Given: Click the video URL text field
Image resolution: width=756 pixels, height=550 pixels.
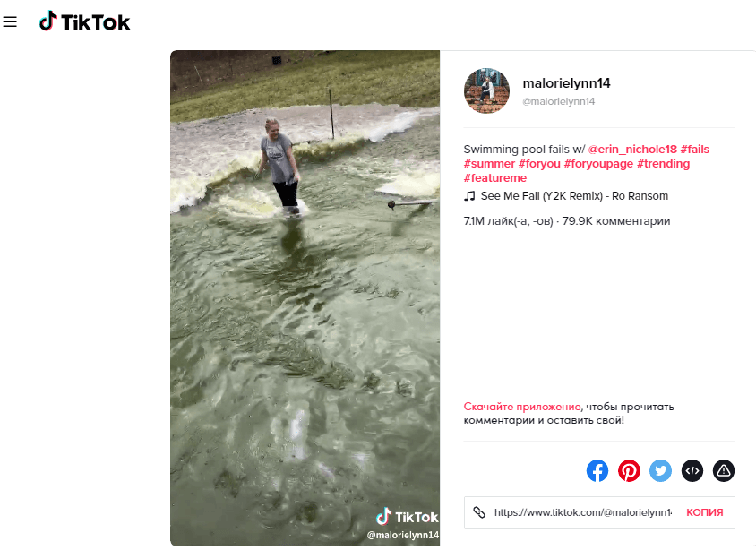Looking at the screenshot, I should 582,512.
